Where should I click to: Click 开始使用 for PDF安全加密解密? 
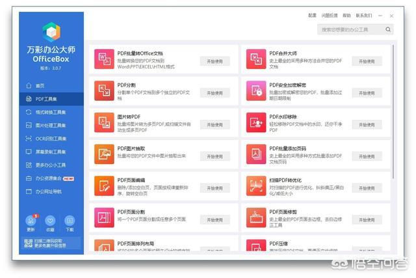point(367,93)
